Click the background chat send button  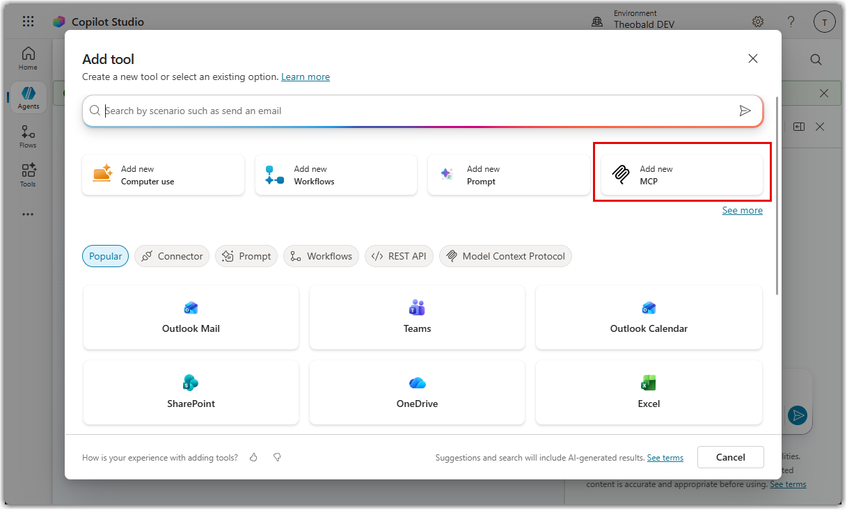tap(798, 415)
